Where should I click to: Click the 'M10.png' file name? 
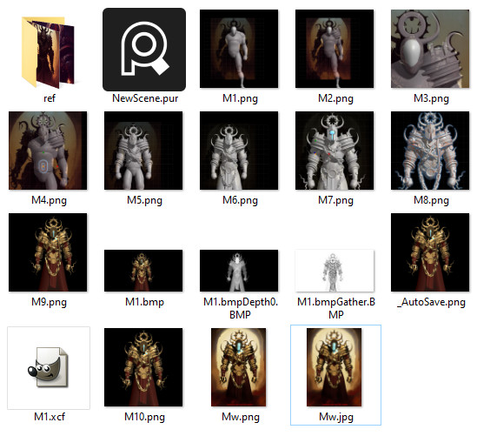[144, 417]
